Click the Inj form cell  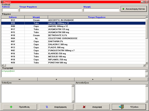point(36,38)
